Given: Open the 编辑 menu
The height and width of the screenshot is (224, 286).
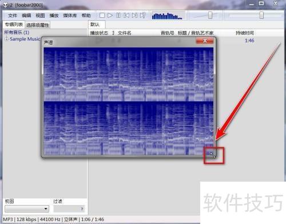Looking at the screenshot, I should [26, 15].
